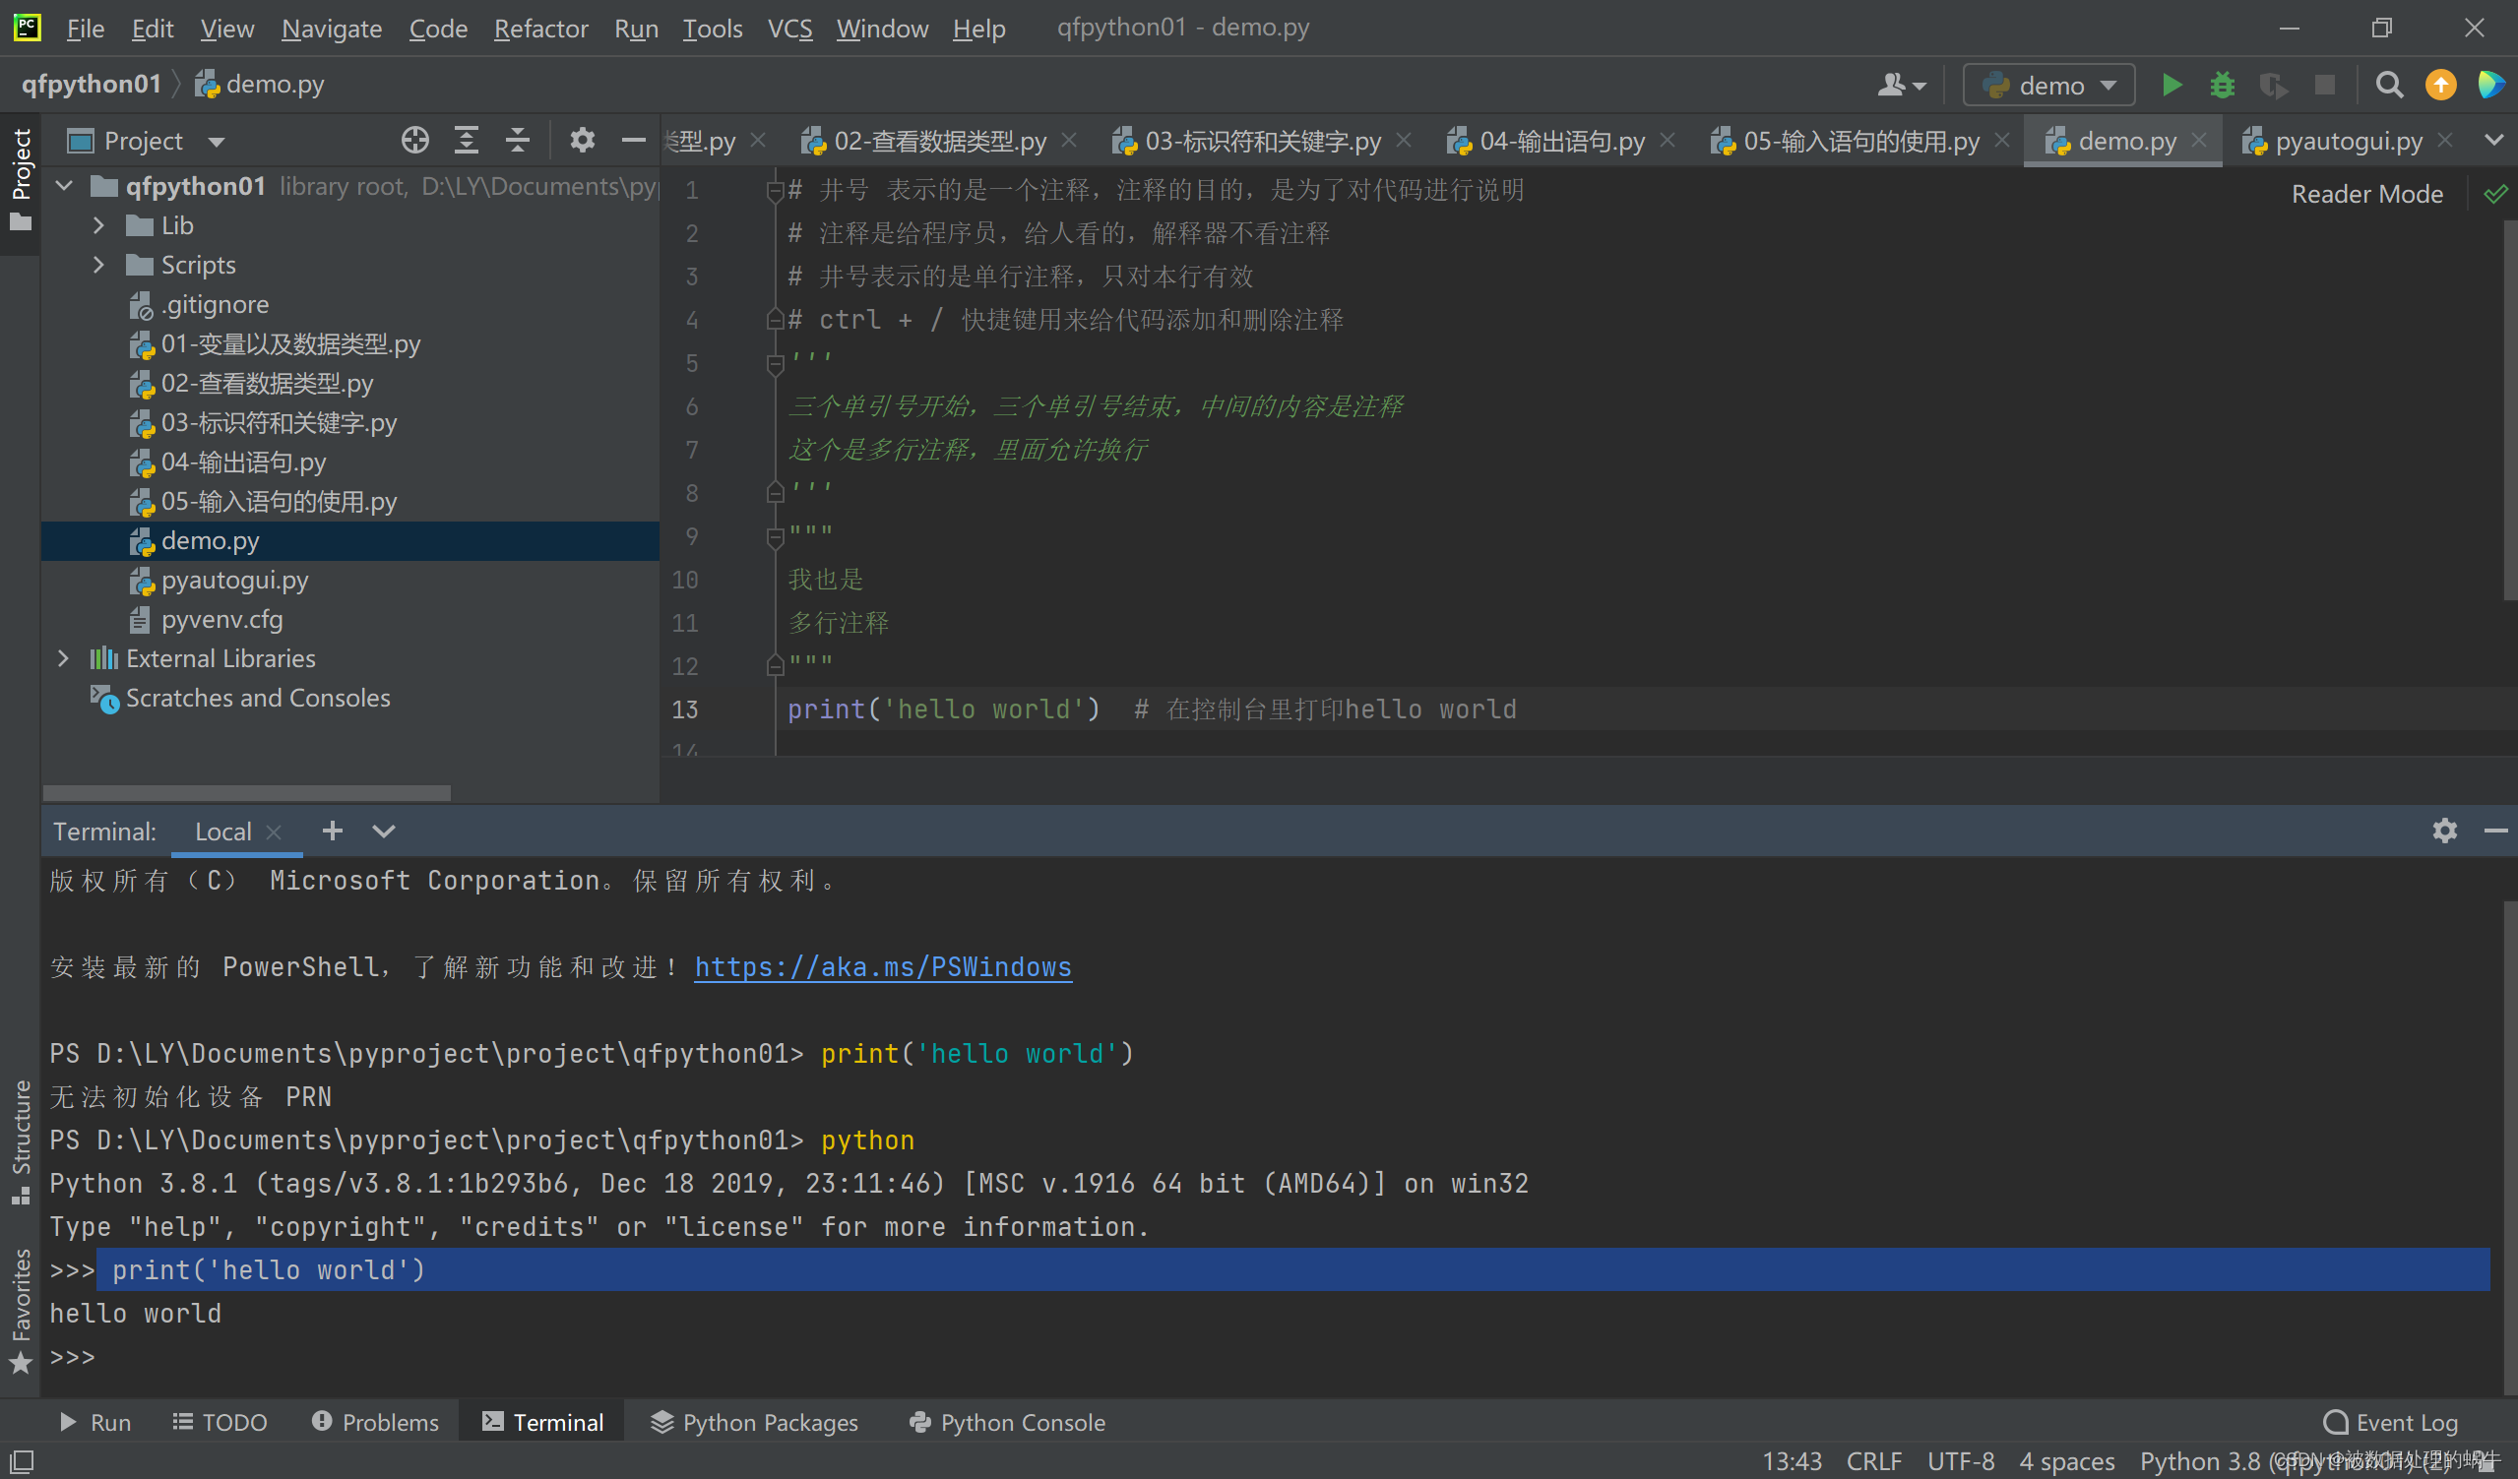This screenshot has height=1479, width=2518.
Task: Click the CRLF line separator status
Action: tap(1873, 1461)
